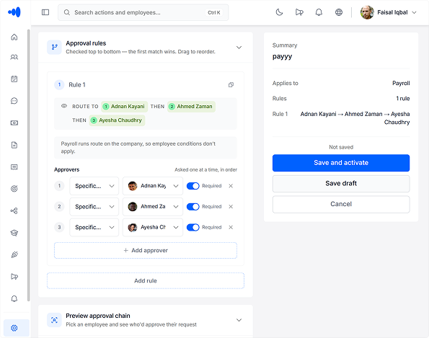Toggle Required switch for Adnan Kayani
Viewport: 429px width, 338px height.
(193, 186)
